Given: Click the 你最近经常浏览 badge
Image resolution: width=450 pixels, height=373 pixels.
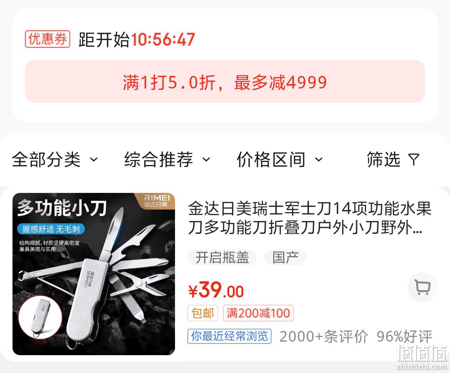Looking at the screenshot, I should 229,336.
